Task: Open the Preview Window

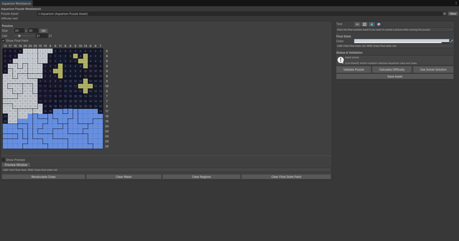Action: coord(16,165)
